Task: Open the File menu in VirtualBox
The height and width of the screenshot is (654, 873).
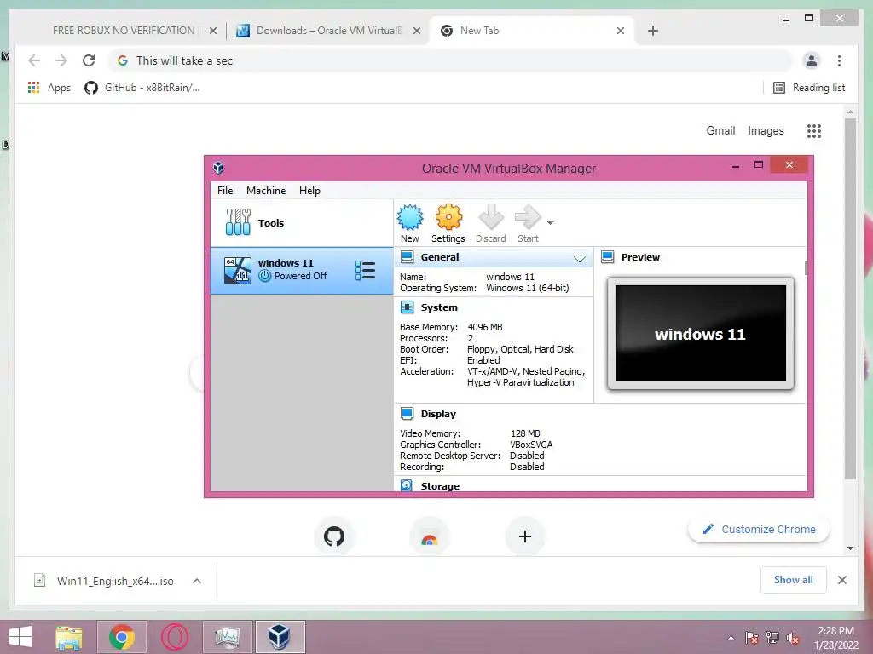Action: point(225,191)
